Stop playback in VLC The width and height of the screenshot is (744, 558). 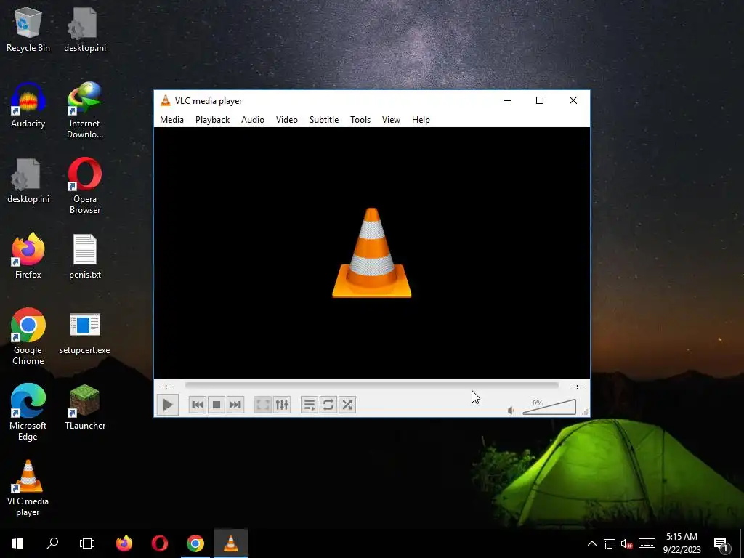point(217,405)
